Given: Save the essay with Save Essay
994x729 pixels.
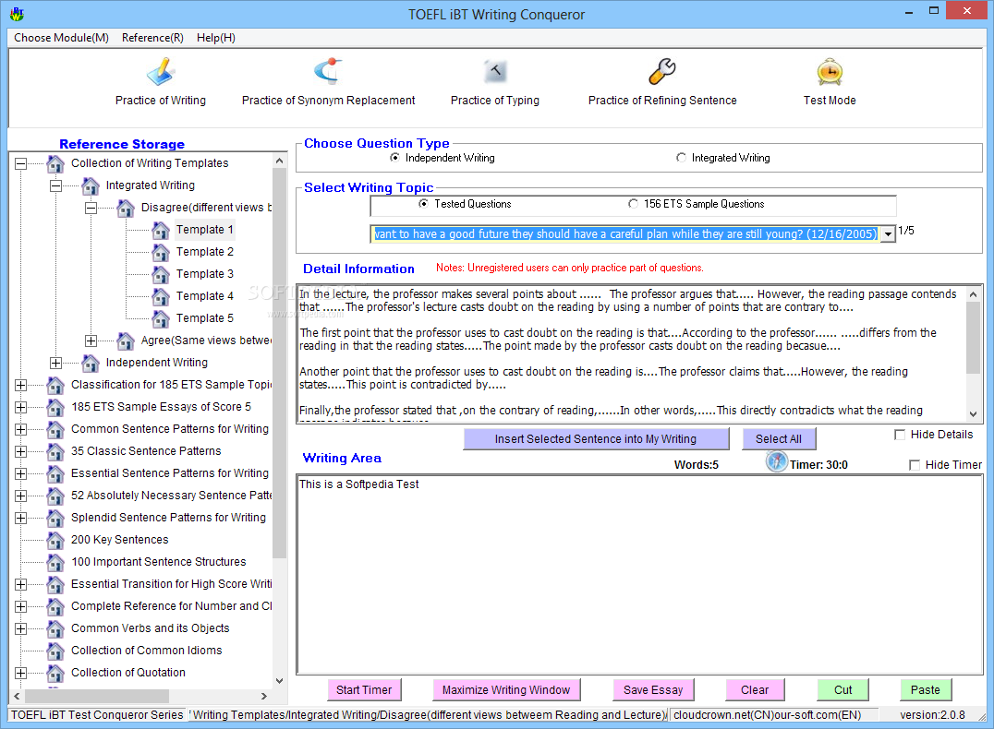Looking at the screenshot, I should point(653,689).
